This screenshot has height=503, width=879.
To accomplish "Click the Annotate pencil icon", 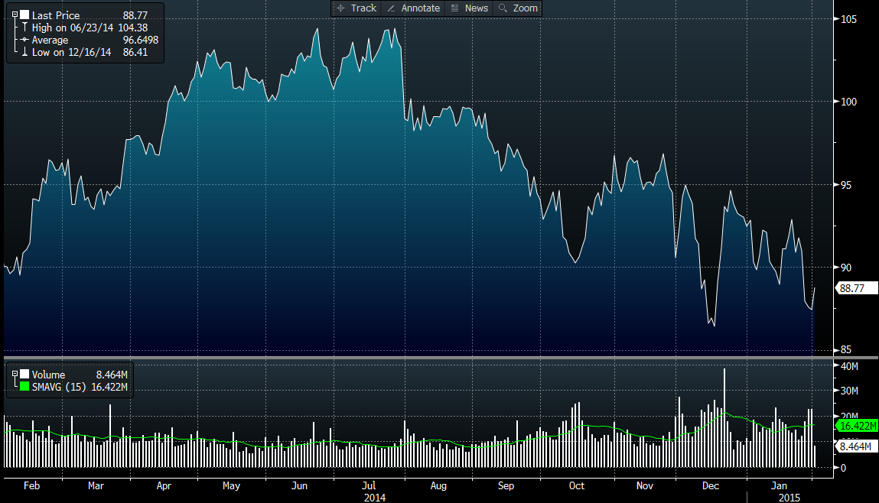I will (x=391, y=8).
